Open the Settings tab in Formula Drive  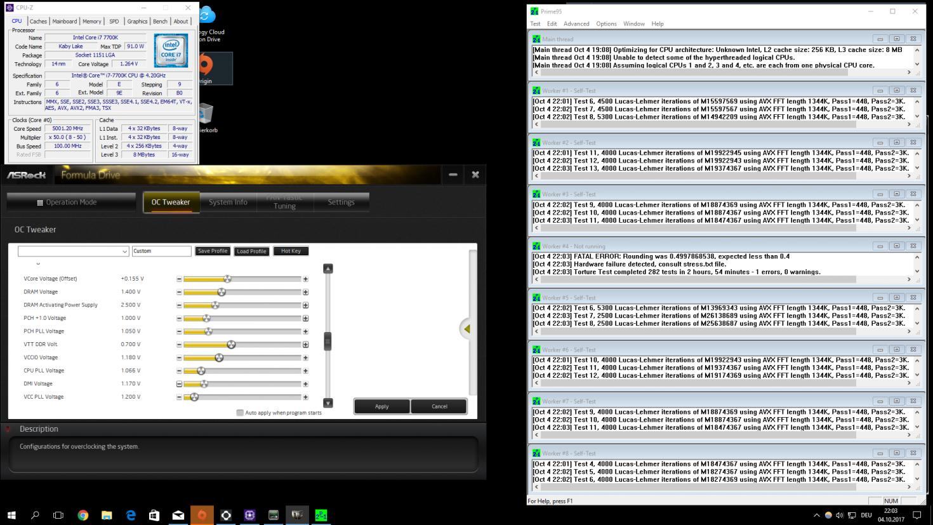(341, 203)
